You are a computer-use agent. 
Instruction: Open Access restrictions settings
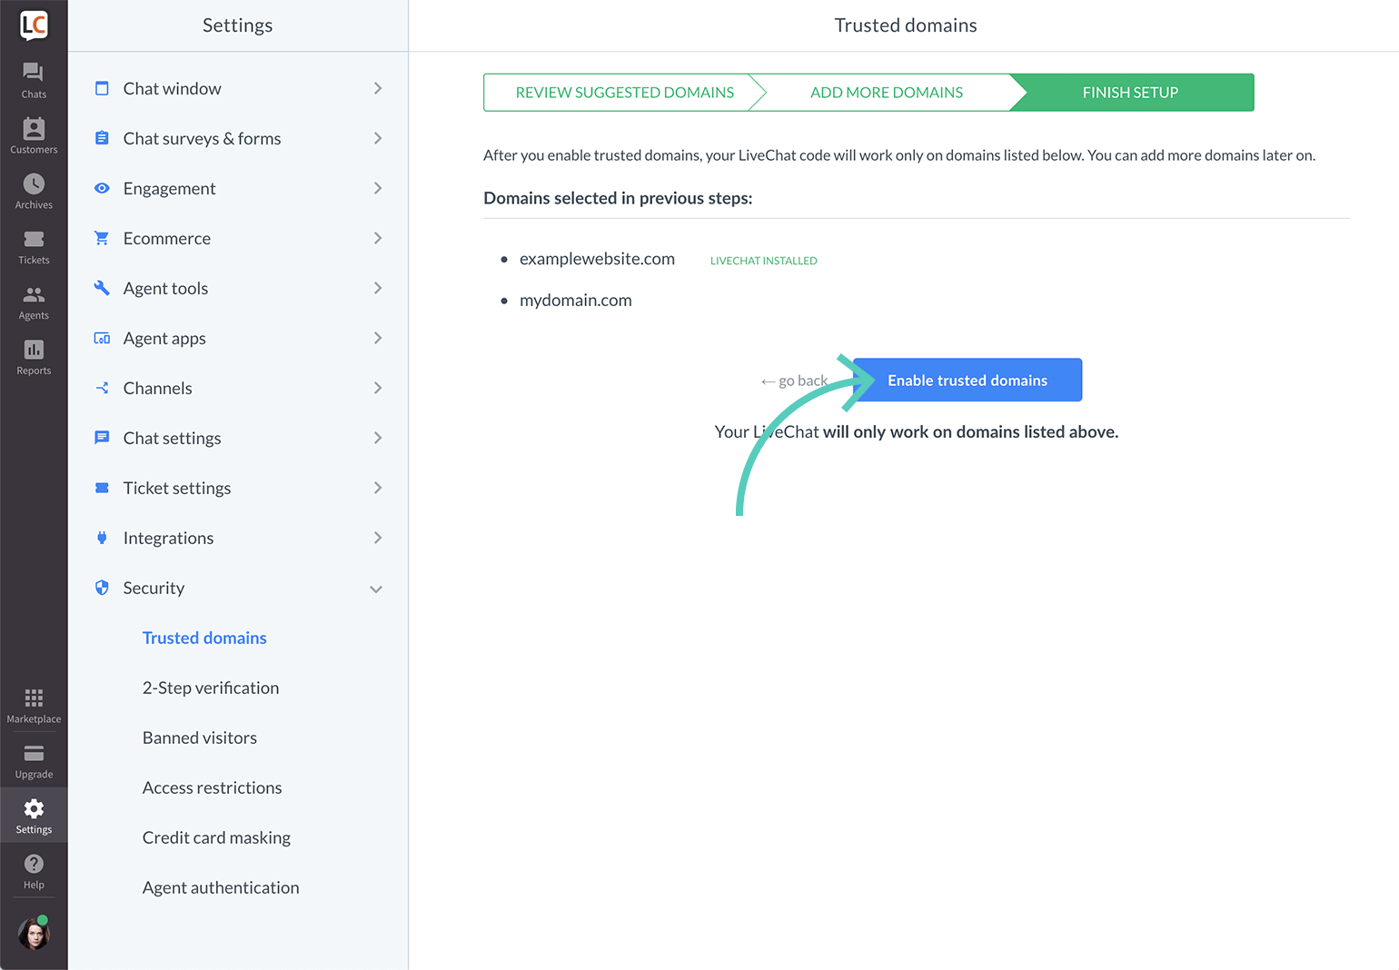[x=213, y=787]
